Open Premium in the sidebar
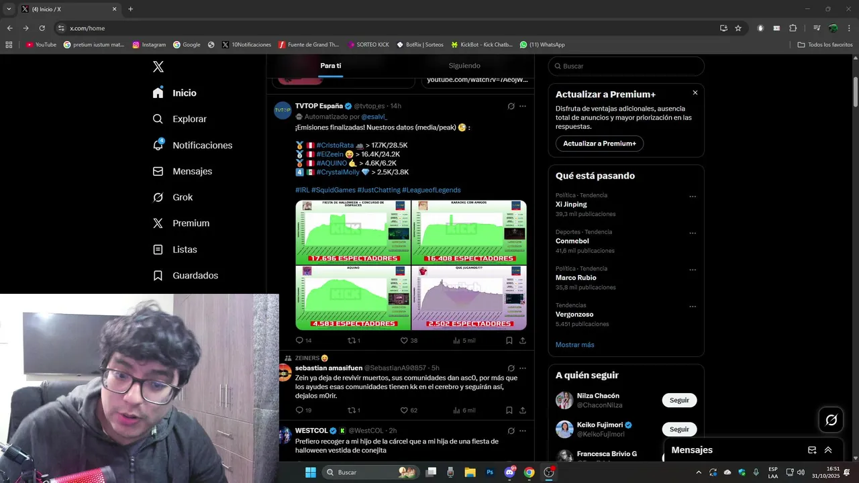 tap(181, 223)
